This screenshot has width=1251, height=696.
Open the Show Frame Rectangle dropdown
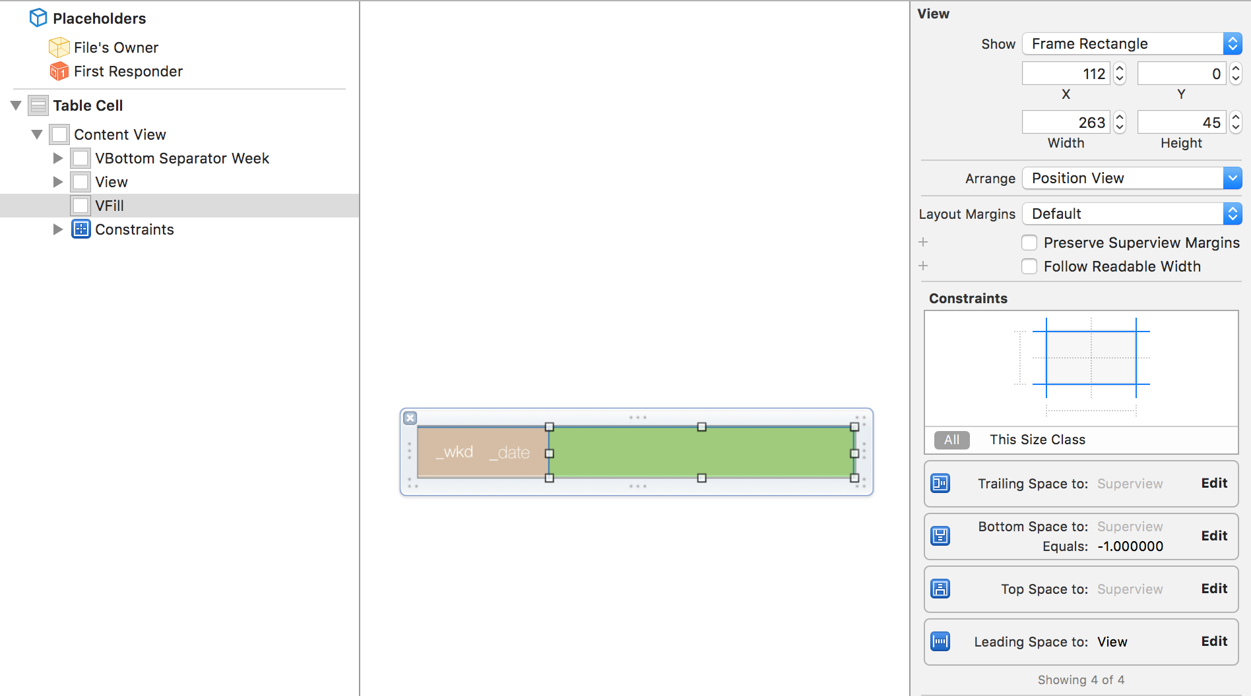[x=1132, y=43]
